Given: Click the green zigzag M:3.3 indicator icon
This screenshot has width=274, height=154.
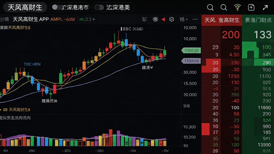Looking at the screenshot, I should click(81, 19).
